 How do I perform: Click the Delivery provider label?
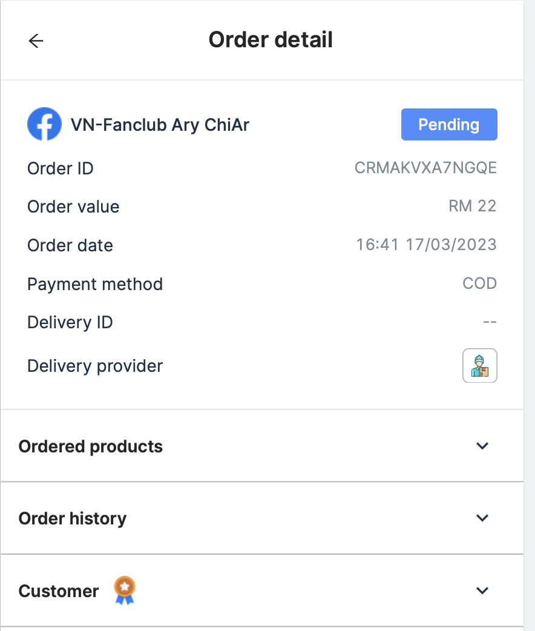click(95, 366)
